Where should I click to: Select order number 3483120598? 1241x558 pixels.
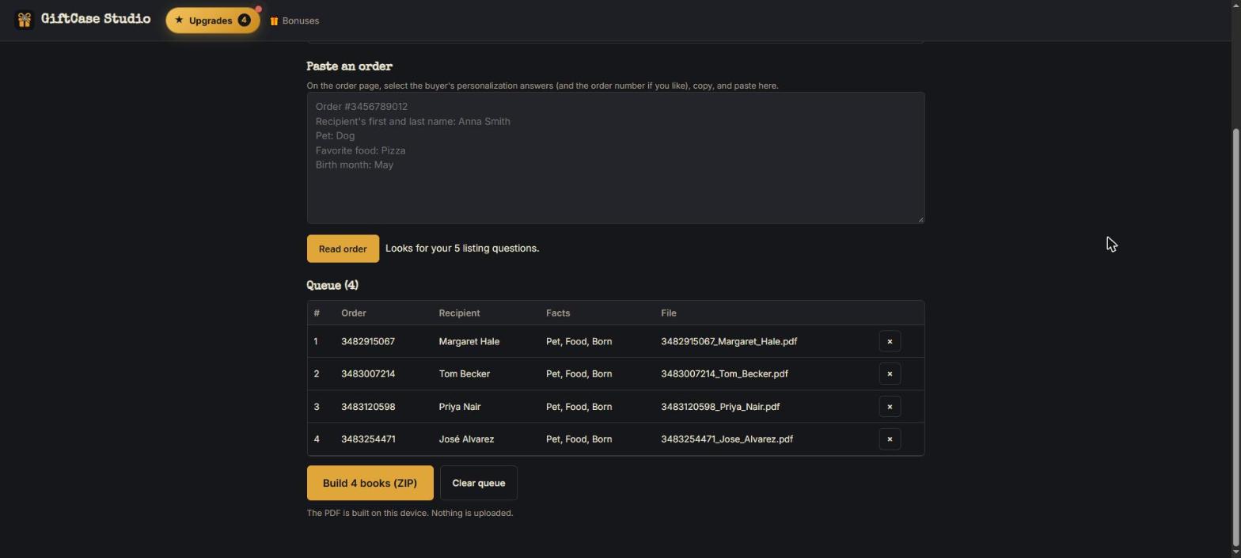[368, 407]
